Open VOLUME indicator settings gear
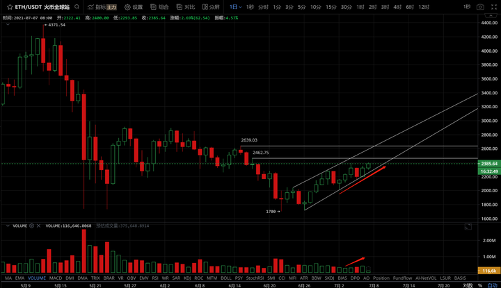The image size is (501, 288). [31, 226]
